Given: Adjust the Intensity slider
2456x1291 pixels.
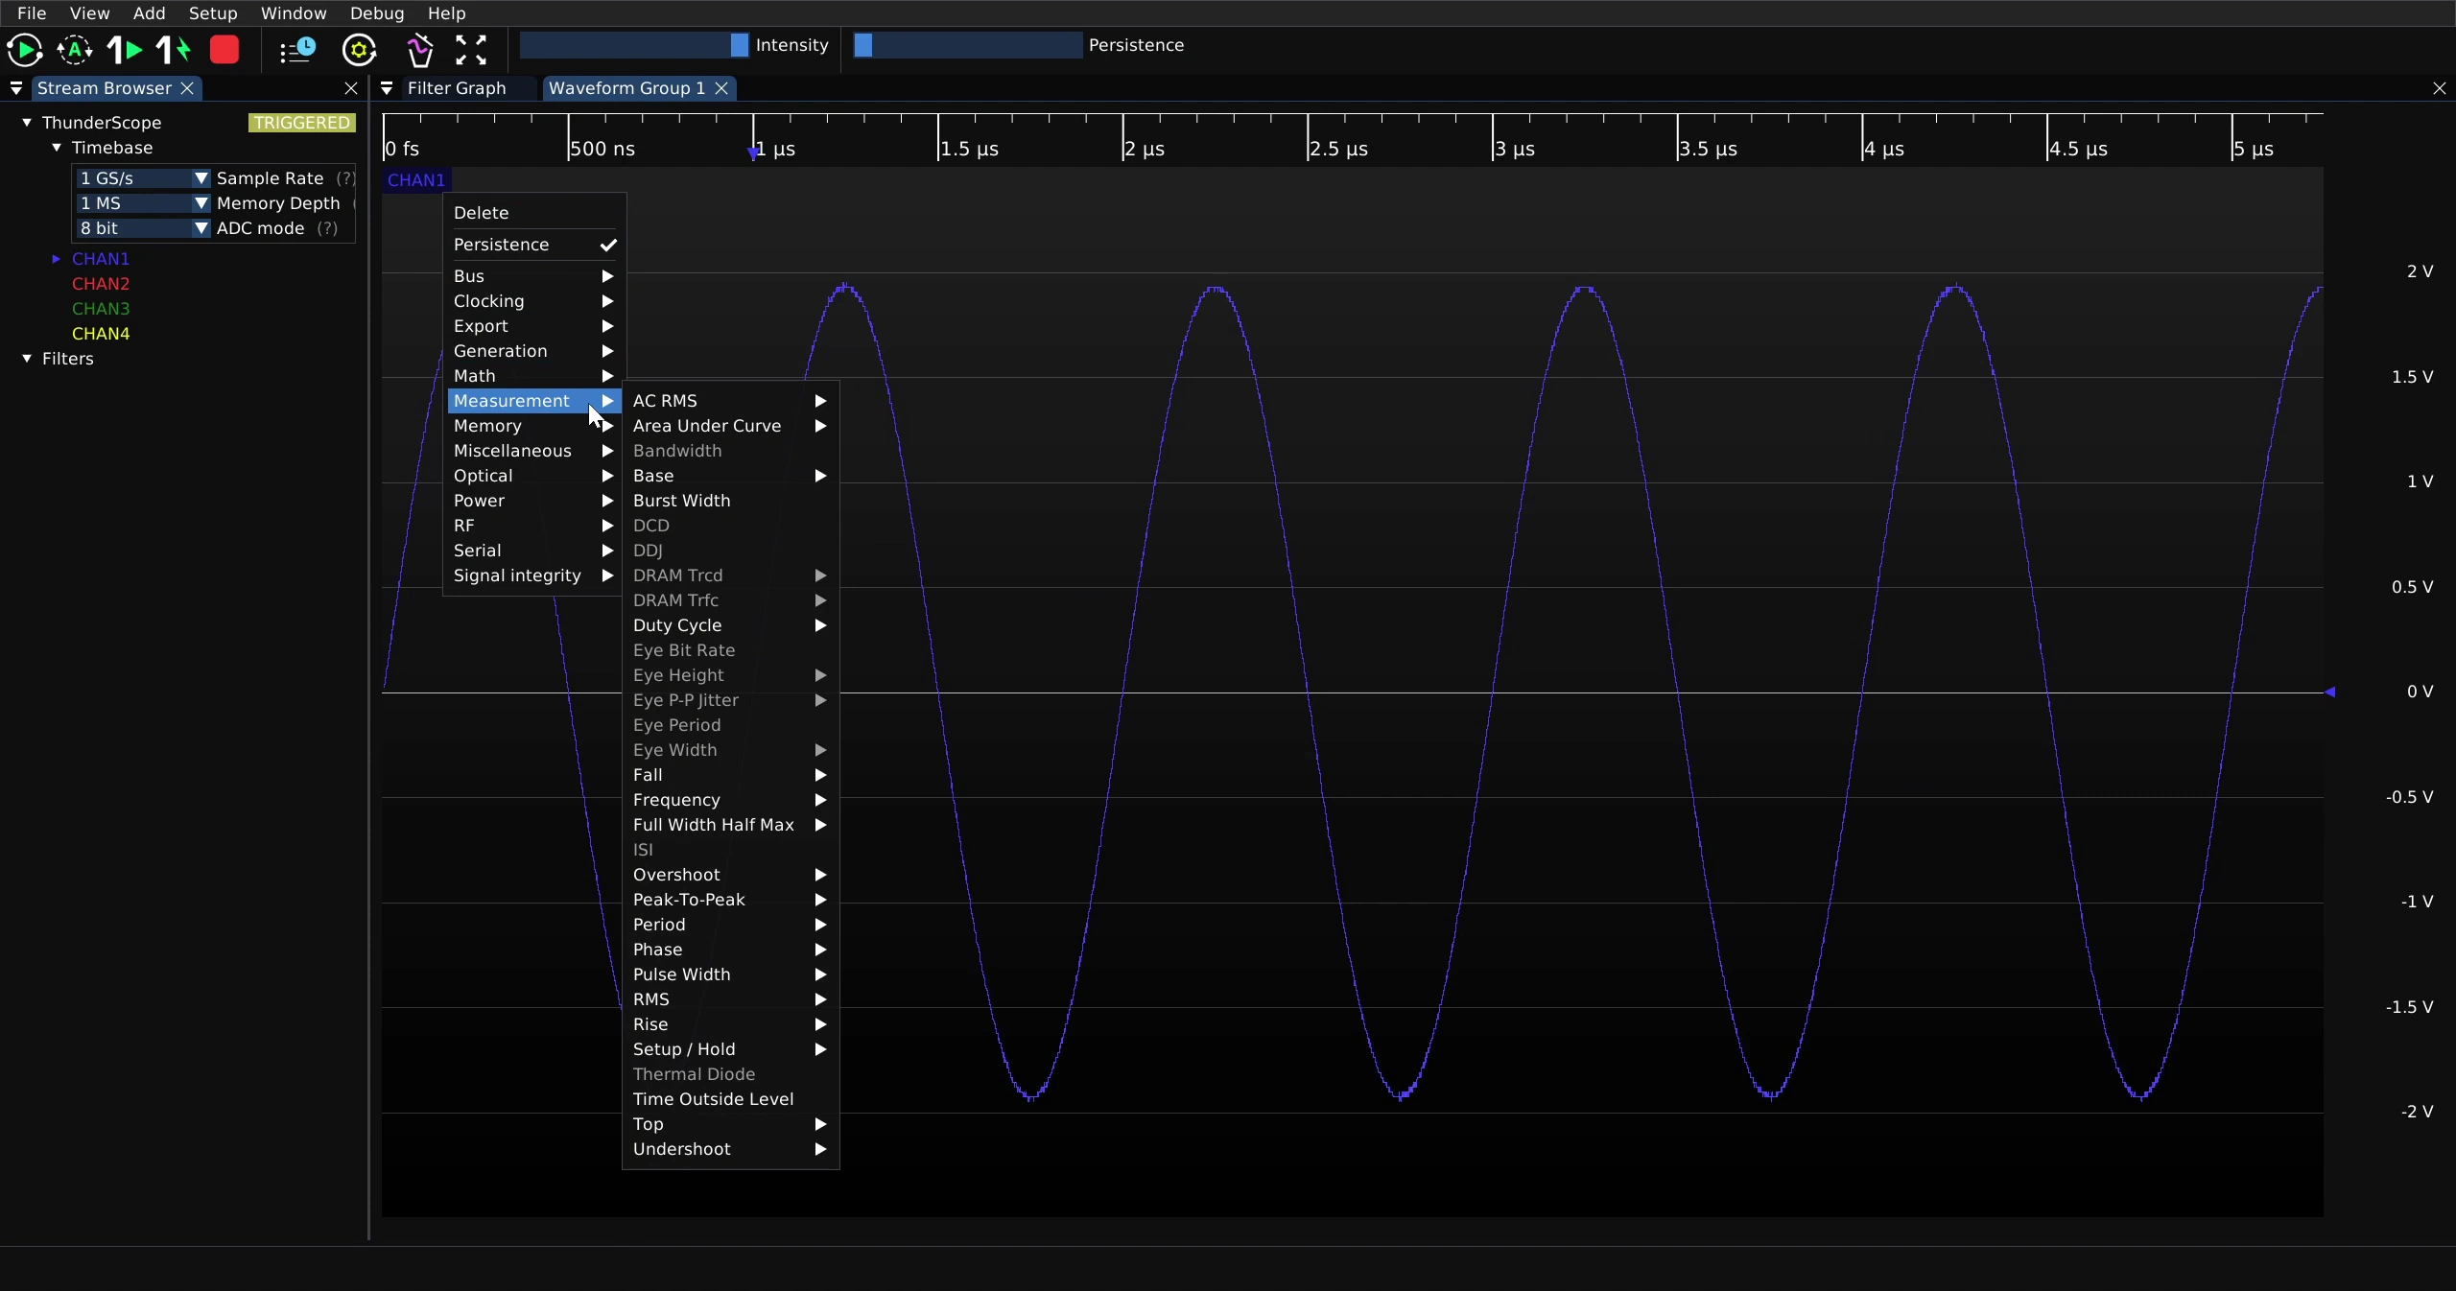Looking at the screenshot, I should pyautogui.click(x=634, y=45).
